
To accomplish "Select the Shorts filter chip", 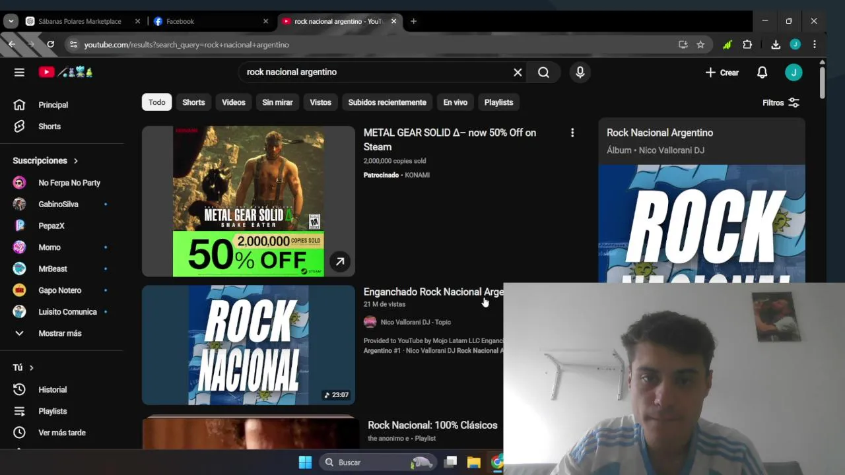I will pos(193,102).
